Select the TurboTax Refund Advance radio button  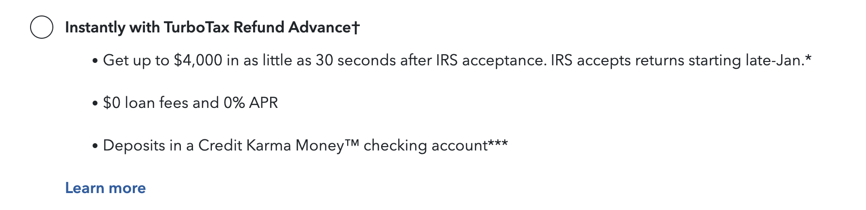[42, 27]
